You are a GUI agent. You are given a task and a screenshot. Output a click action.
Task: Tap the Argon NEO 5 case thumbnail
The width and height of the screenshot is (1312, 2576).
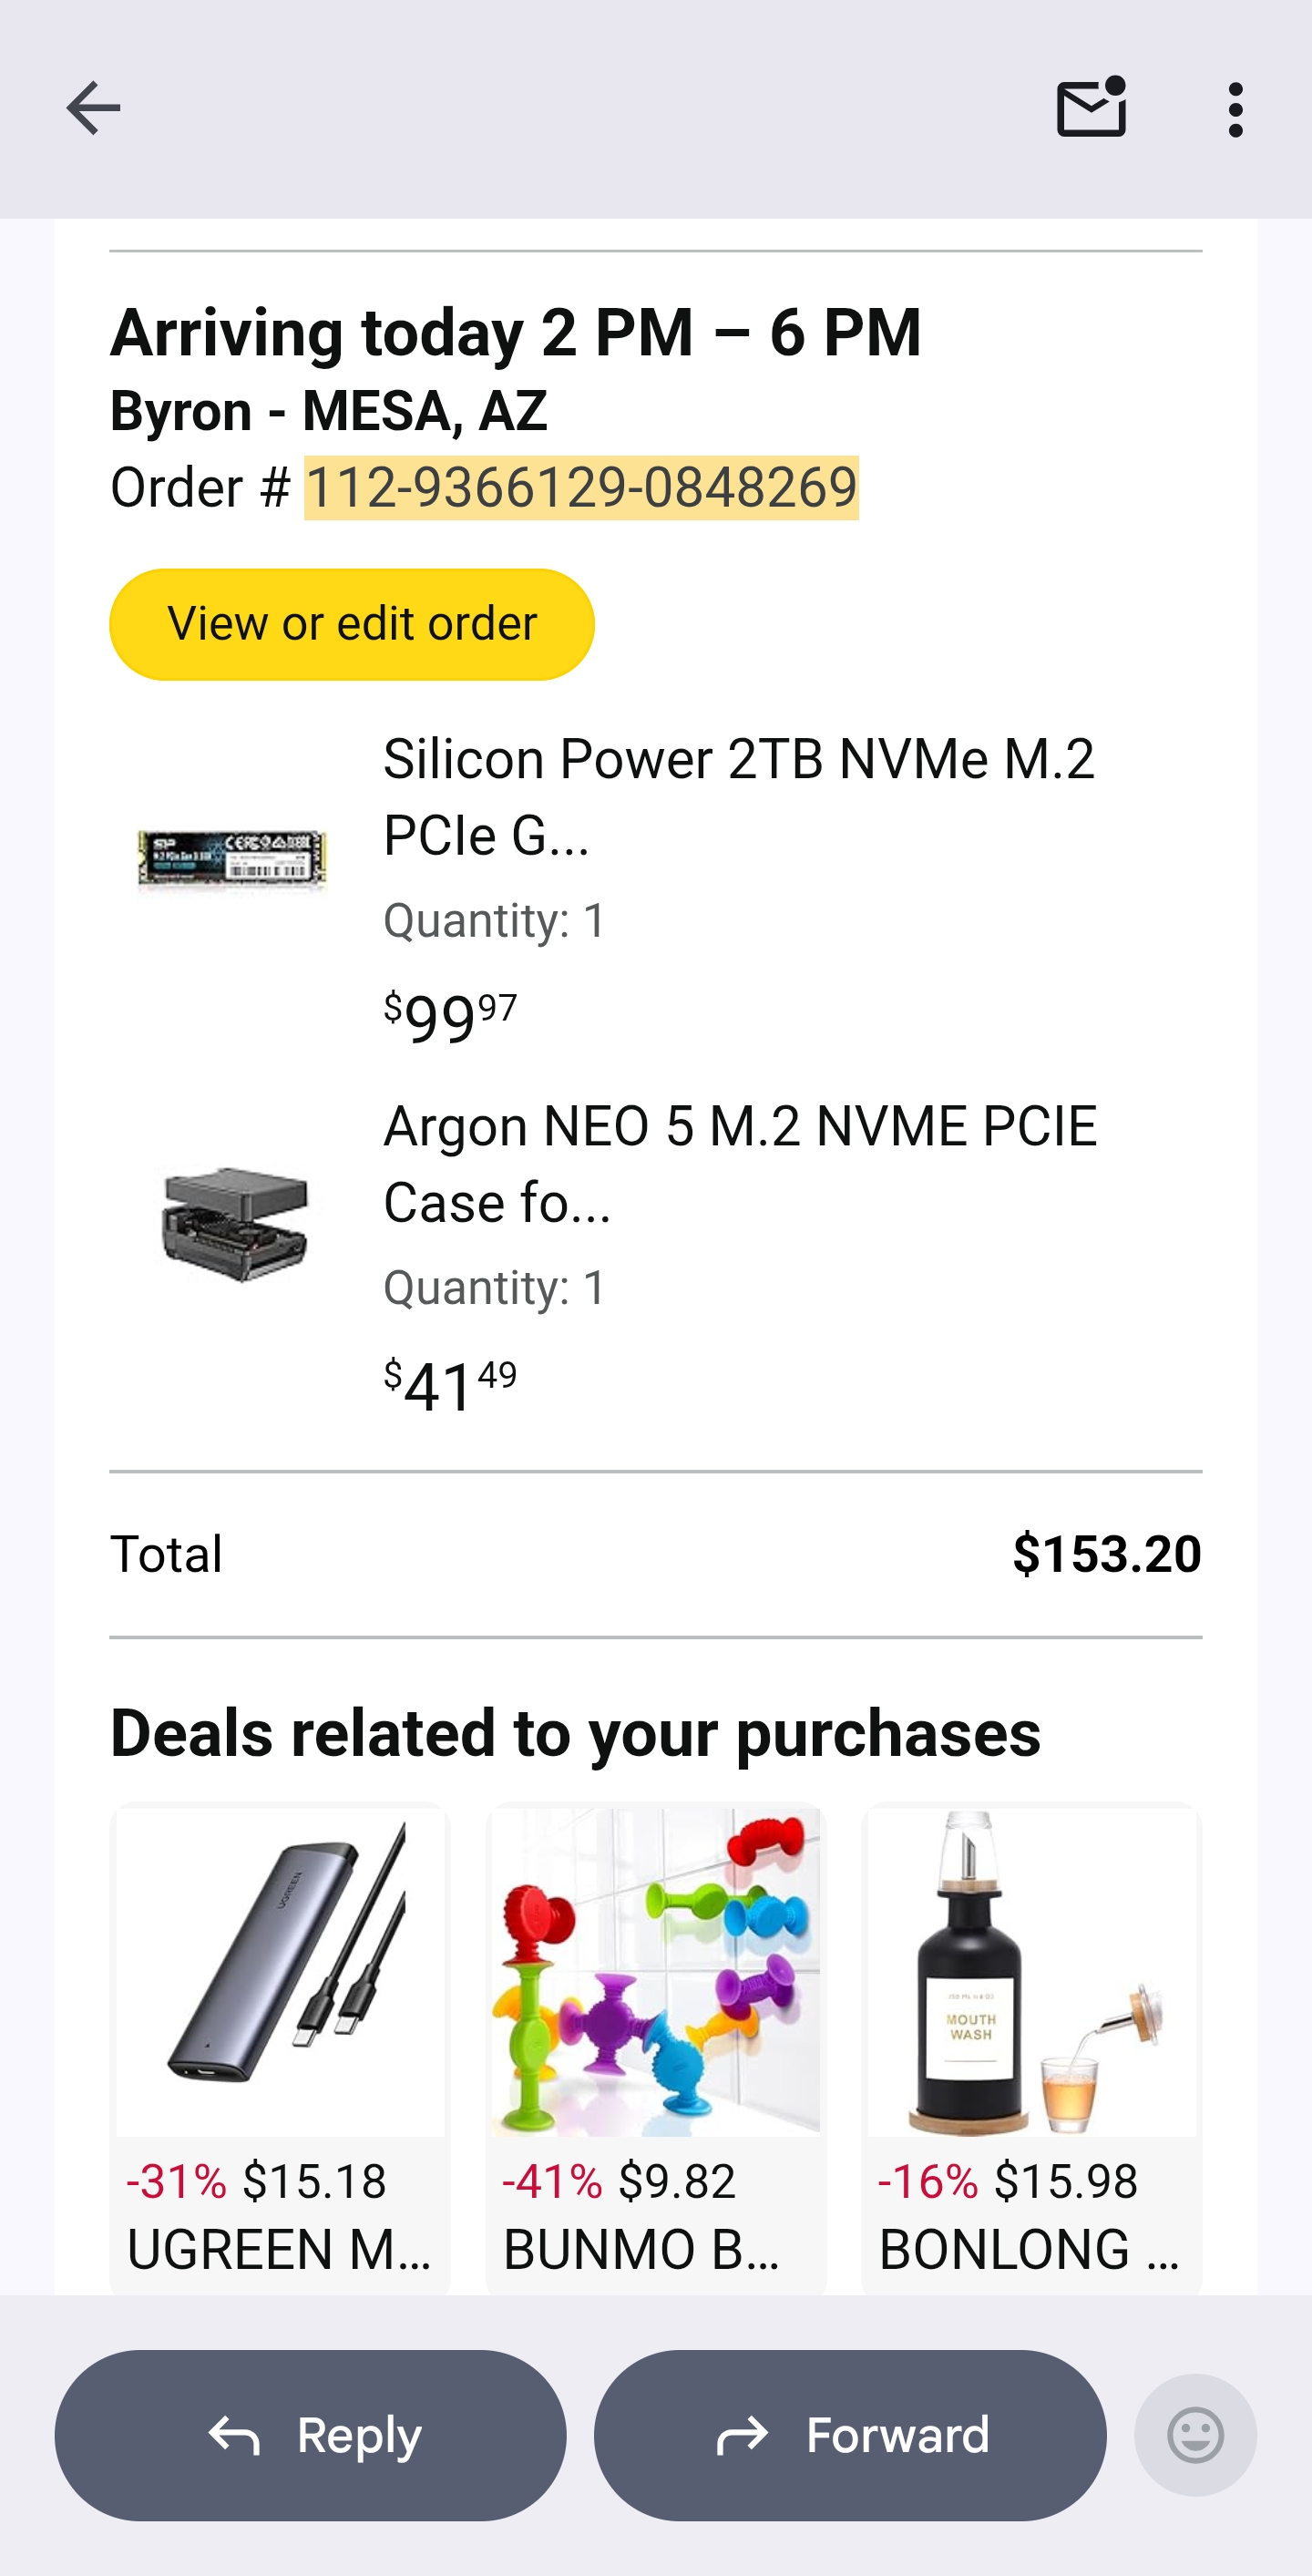point(235,1224)
